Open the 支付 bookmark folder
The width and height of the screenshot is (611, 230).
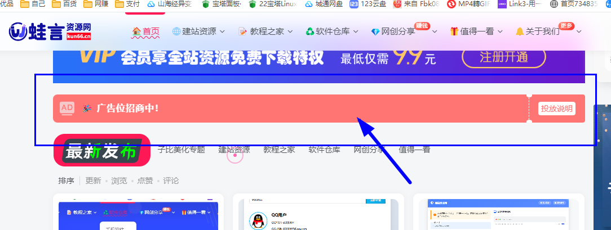[127, 4]
